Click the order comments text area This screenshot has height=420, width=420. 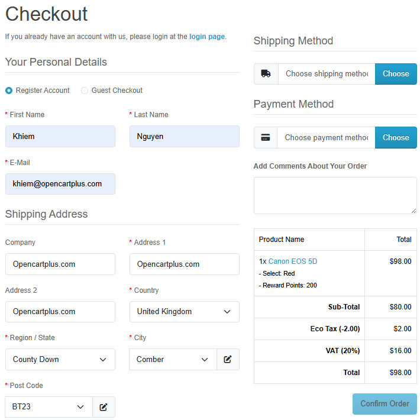335,195
